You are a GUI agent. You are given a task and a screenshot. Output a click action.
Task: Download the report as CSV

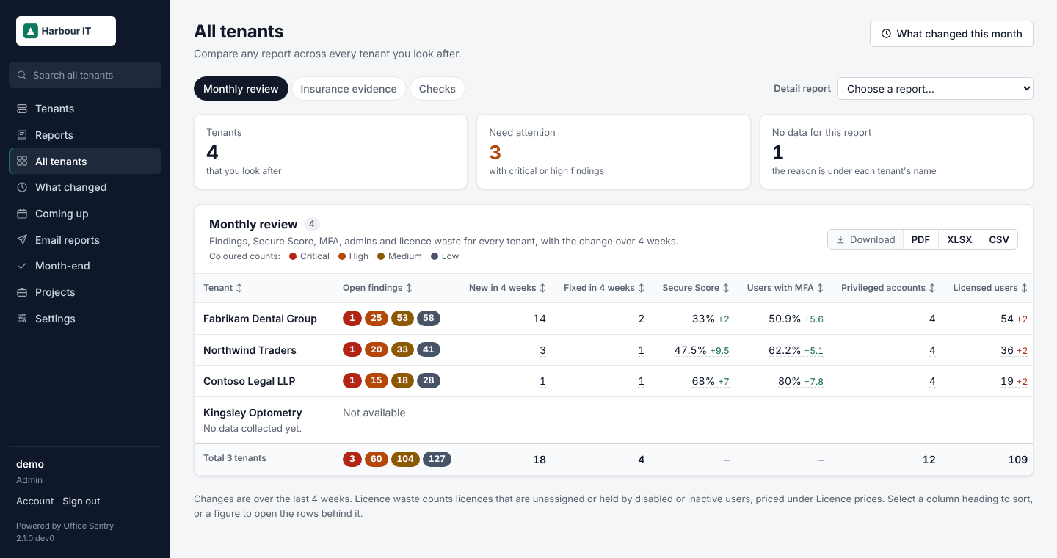point(999,239)
